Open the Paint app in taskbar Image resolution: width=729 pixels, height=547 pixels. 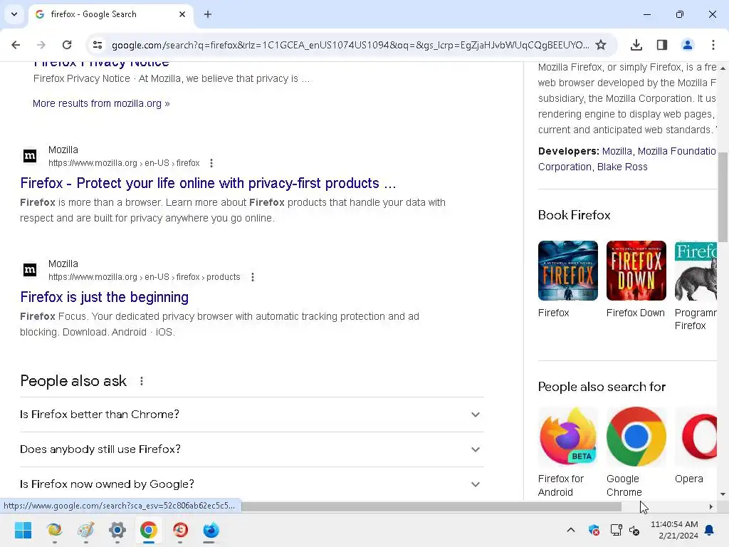[x=86, y=530]
